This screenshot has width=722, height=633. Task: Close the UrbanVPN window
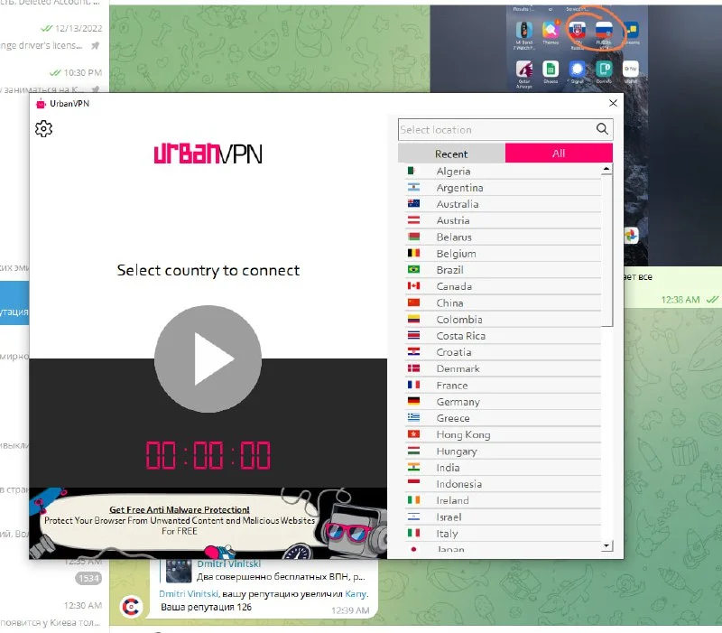pos(613,104)
